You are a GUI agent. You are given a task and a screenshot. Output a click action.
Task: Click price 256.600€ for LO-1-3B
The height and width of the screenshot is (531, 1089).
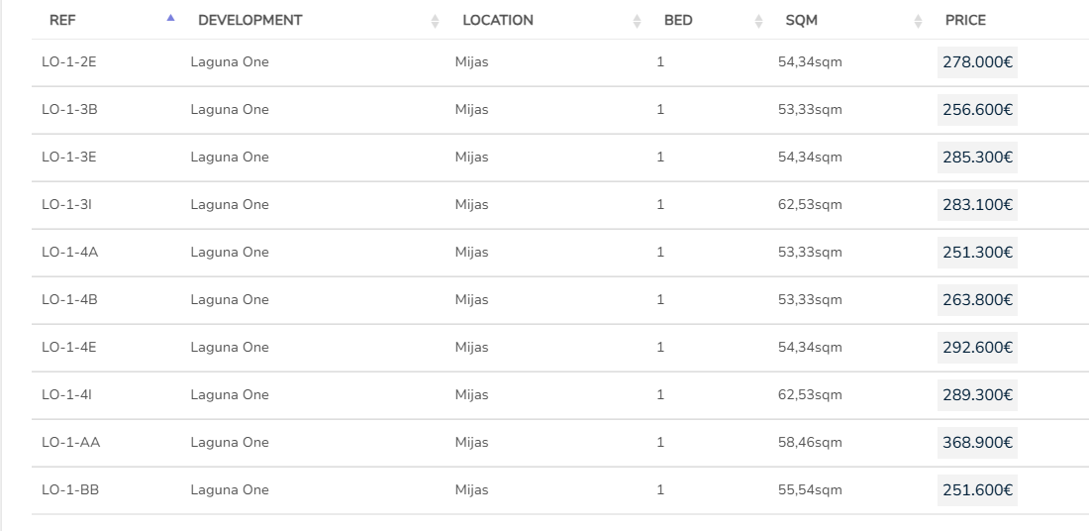pyautogui.click(x=977, y=110)
